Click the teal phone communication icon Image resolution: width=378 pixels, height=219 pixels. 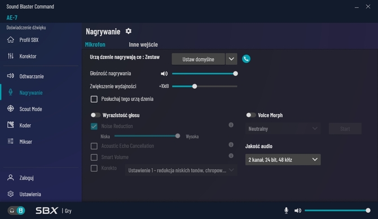click(246, 59)
